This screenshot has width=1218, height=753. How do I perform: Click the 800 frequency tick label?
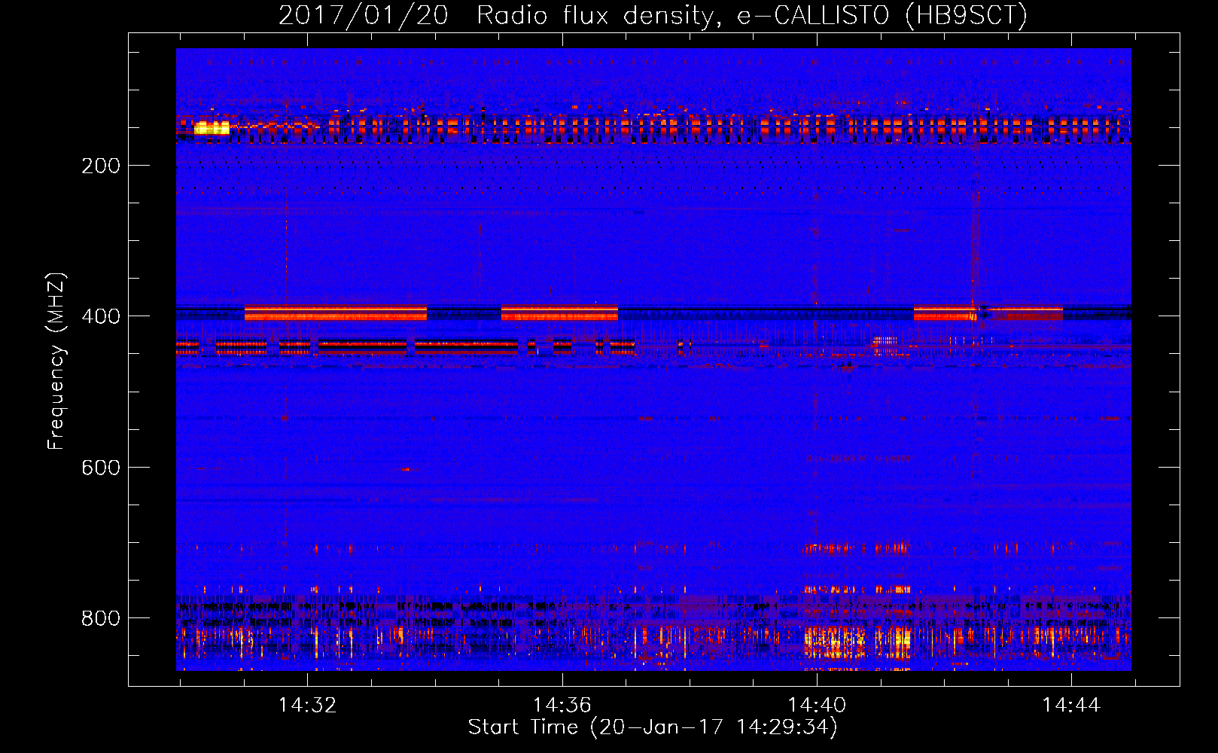pos(101,618)
